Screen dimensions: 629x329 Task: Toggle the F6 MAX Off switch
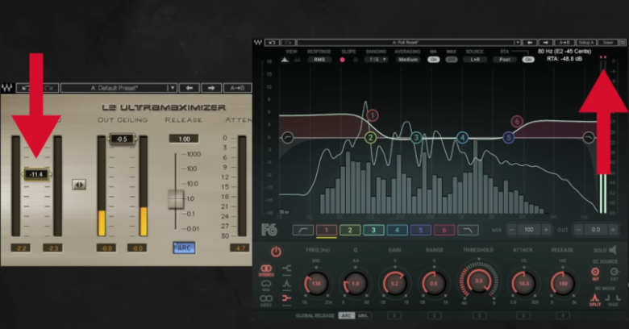point(452,60)
